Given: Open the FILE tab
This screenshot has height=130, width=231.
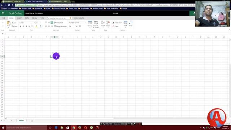Looking at the screenshot, I should point(4,18).
